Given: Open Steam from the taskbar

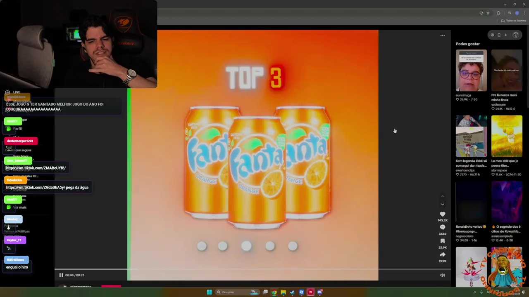Looking at the screenshot, I should (x=292, y=292).
